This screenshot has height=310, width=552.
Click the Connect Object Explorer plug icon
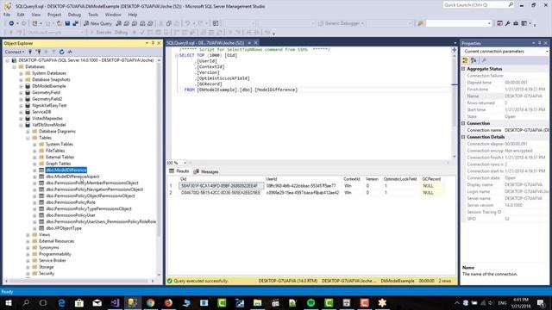point(30,52)
